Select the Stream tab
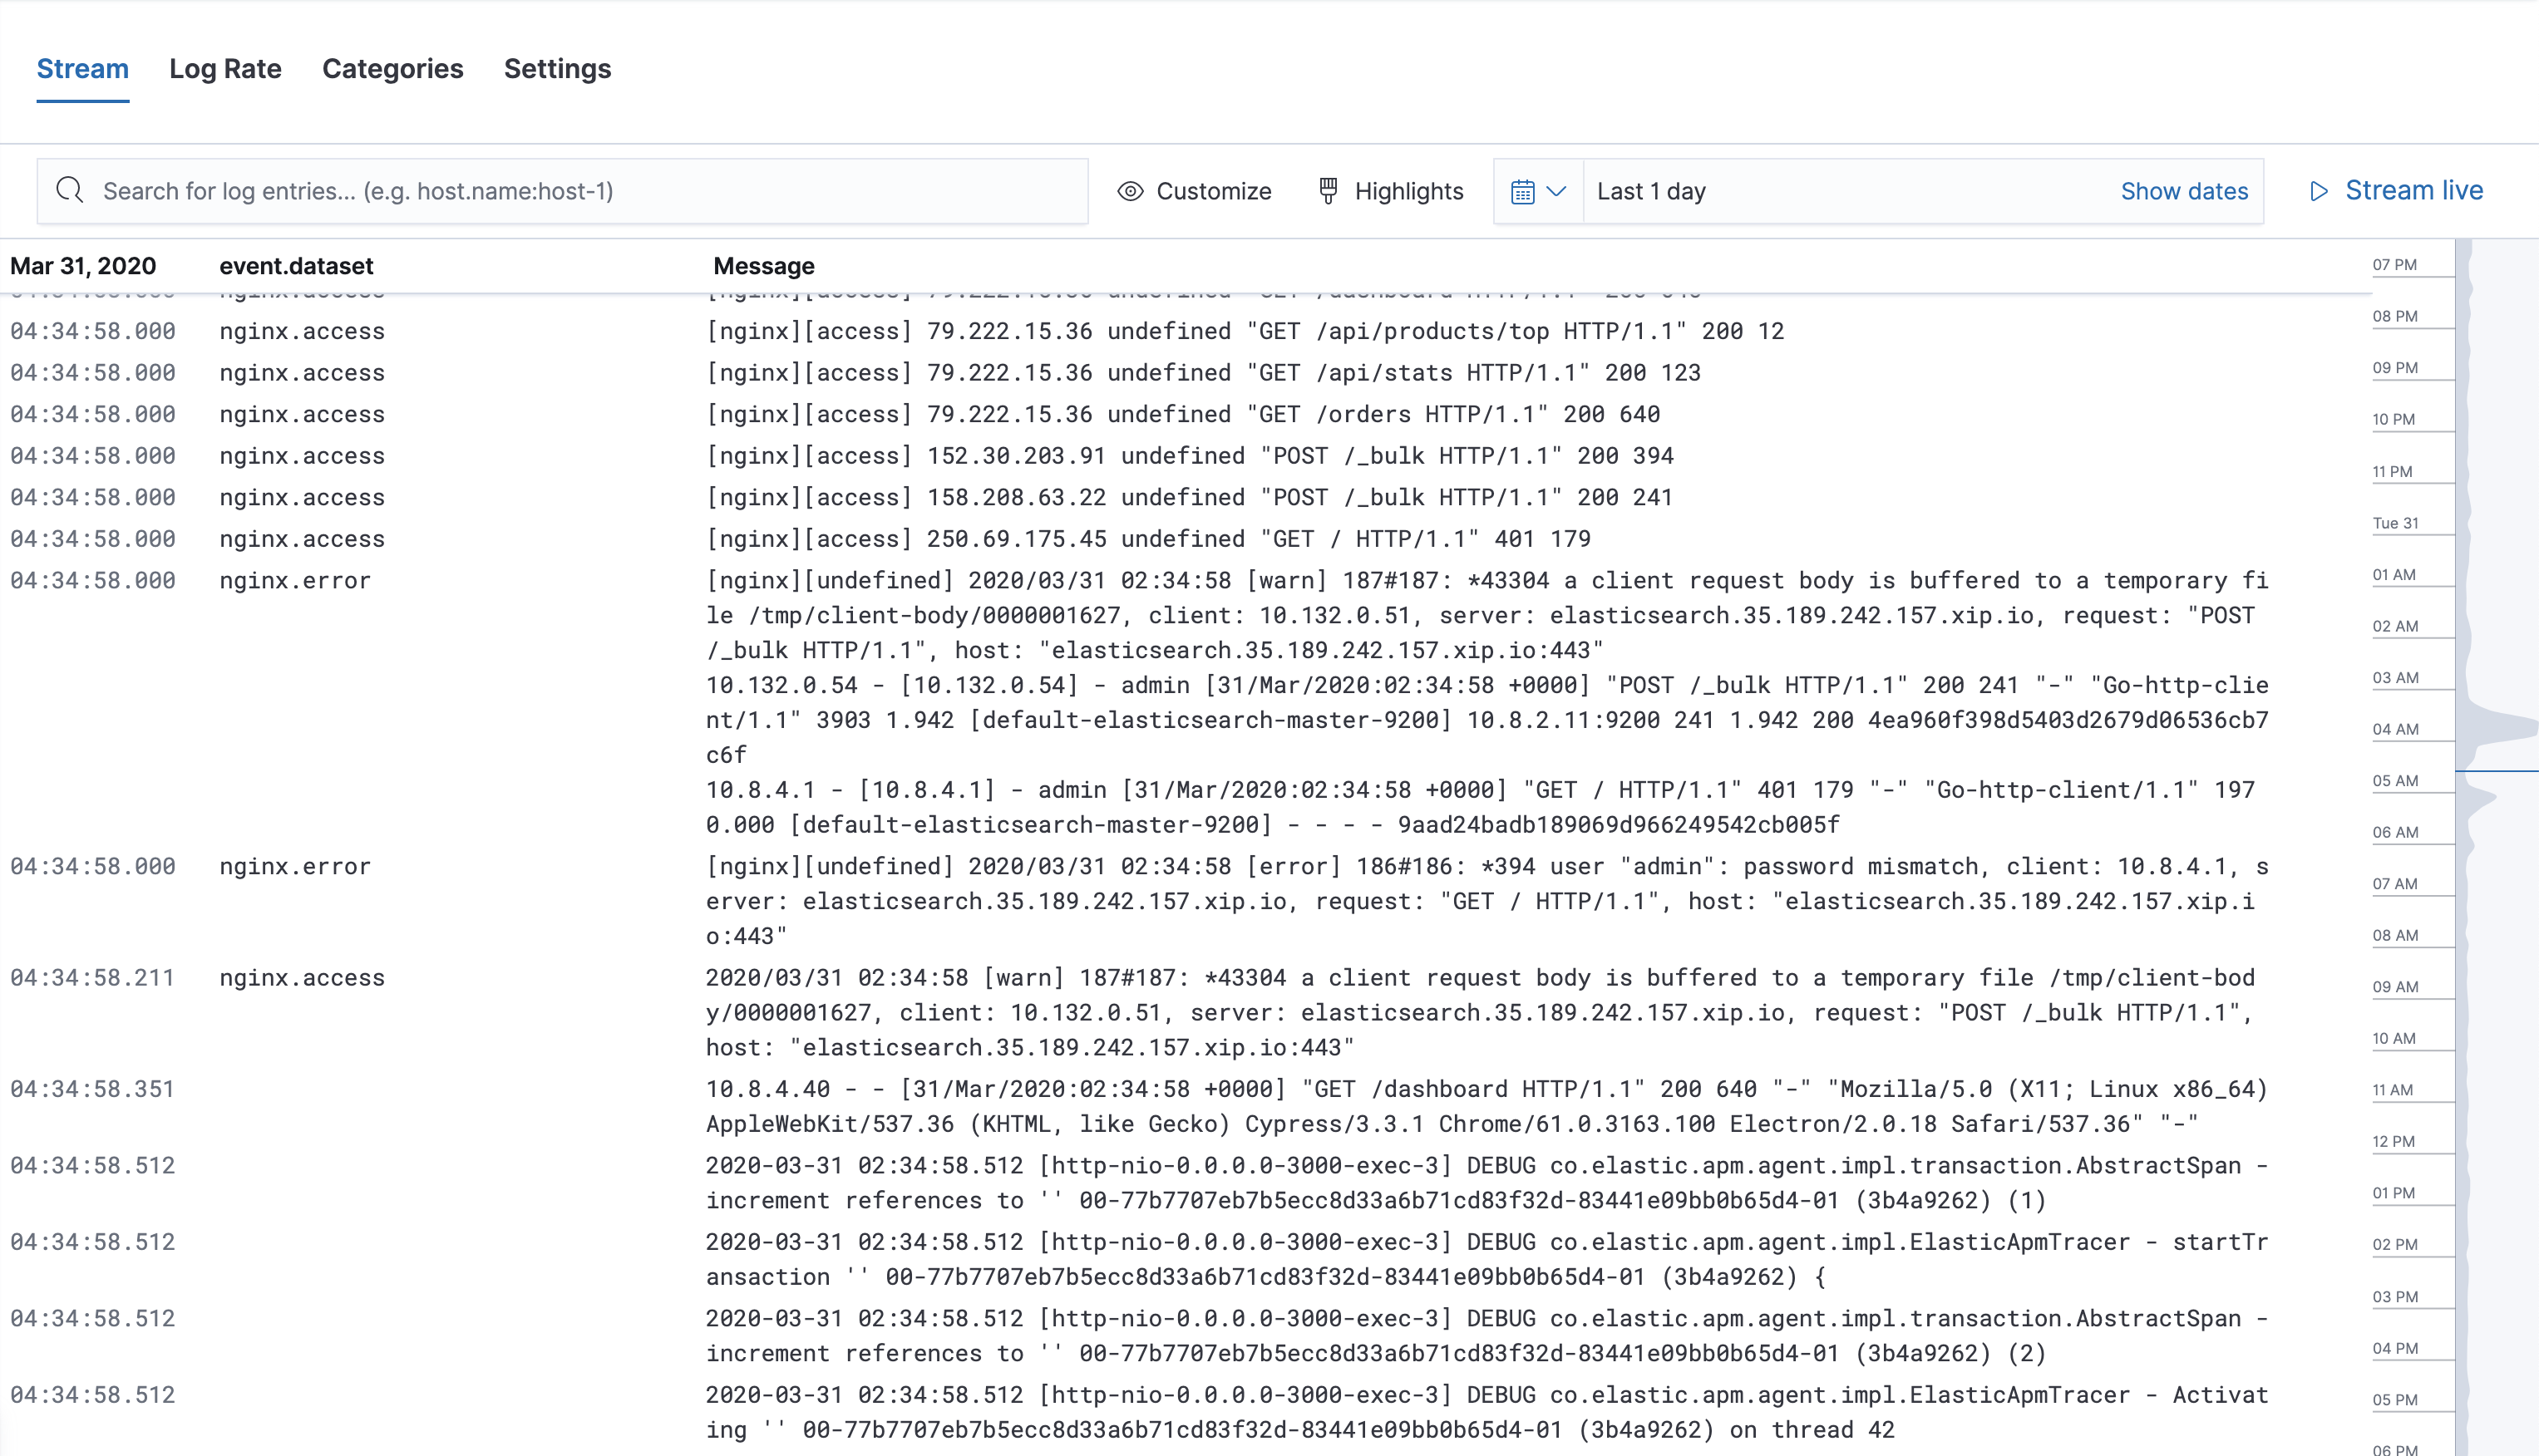 pyautogui.click(x=84, y=68)
